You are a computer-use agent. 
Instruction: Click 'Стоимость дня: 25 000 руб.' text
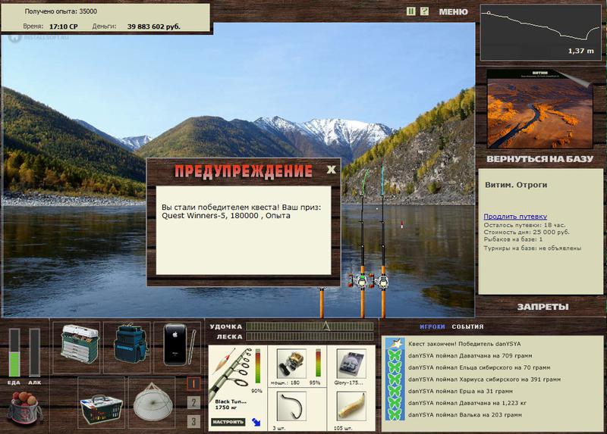pos(527,233)
